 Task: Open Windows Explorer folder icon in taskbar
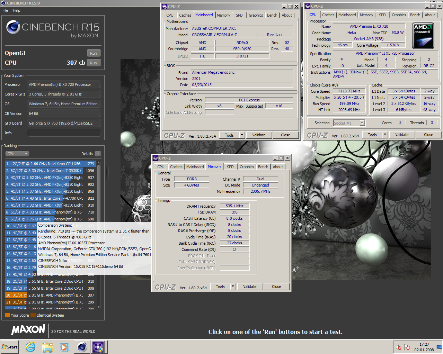click(x=47, y=347)
